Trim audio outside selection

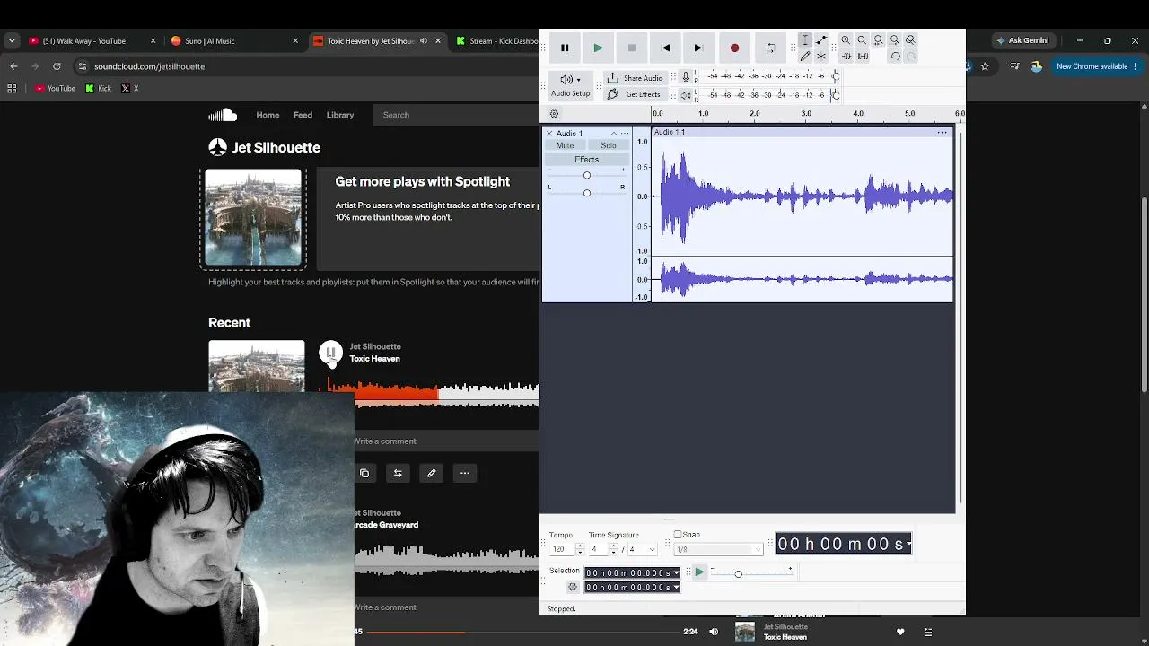846,57
